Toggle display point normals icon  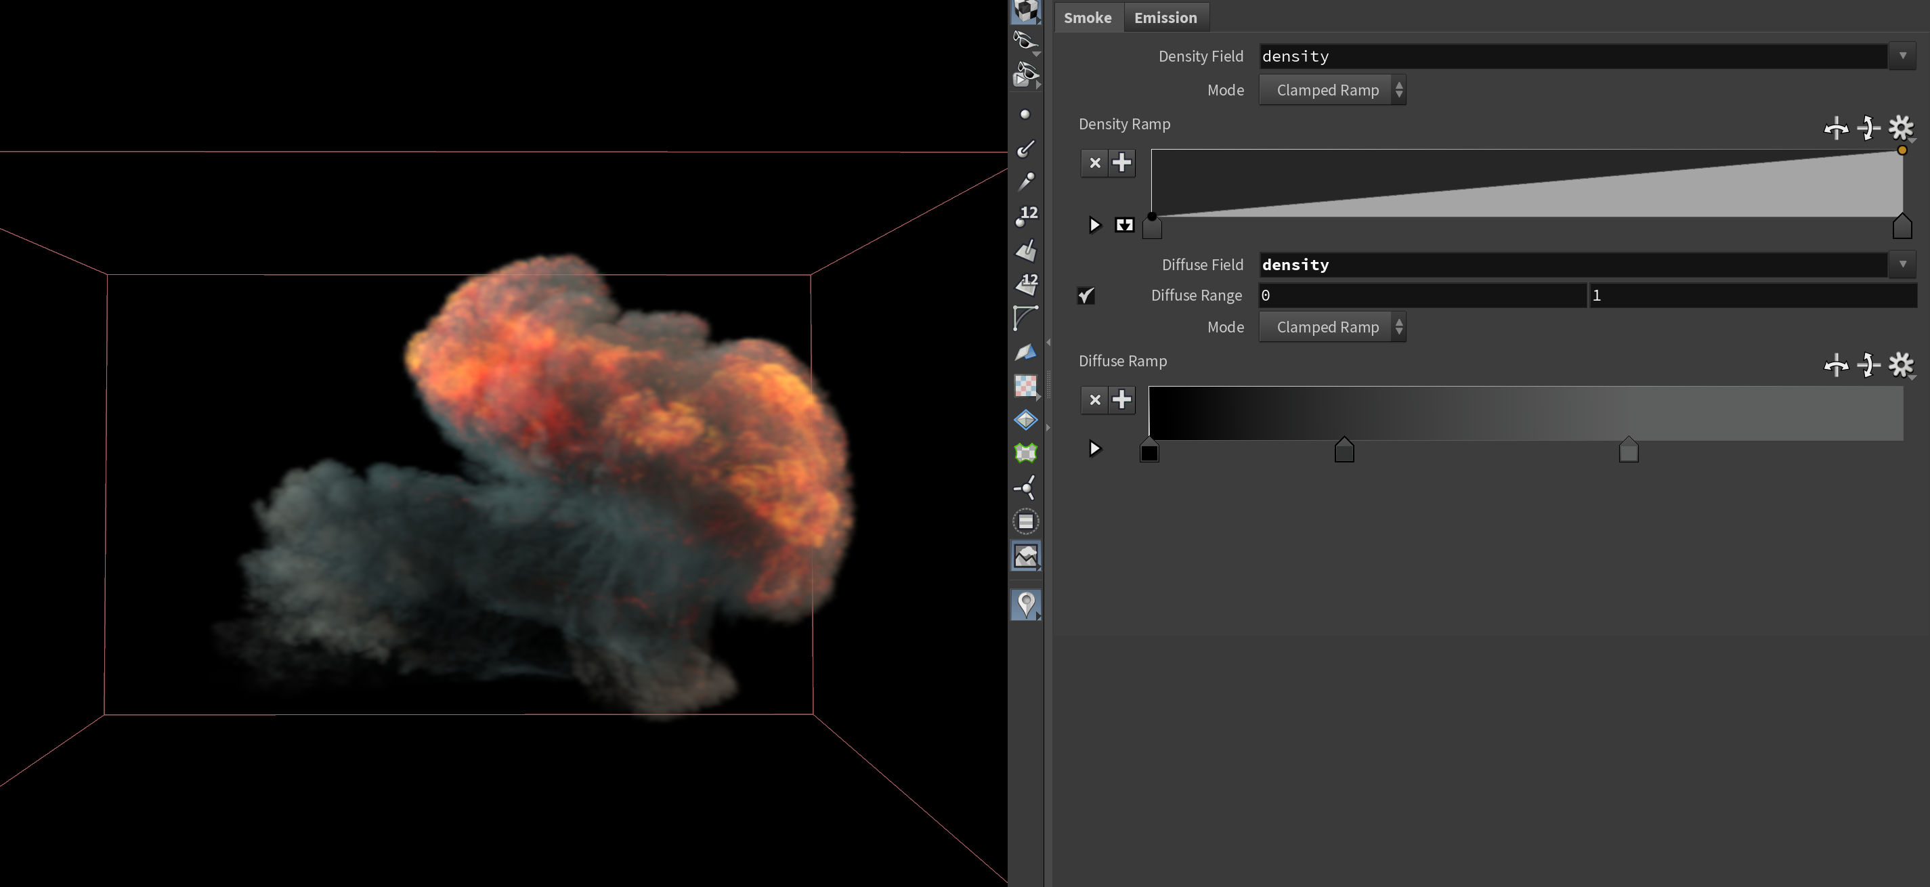click(x=1025, y=148)
